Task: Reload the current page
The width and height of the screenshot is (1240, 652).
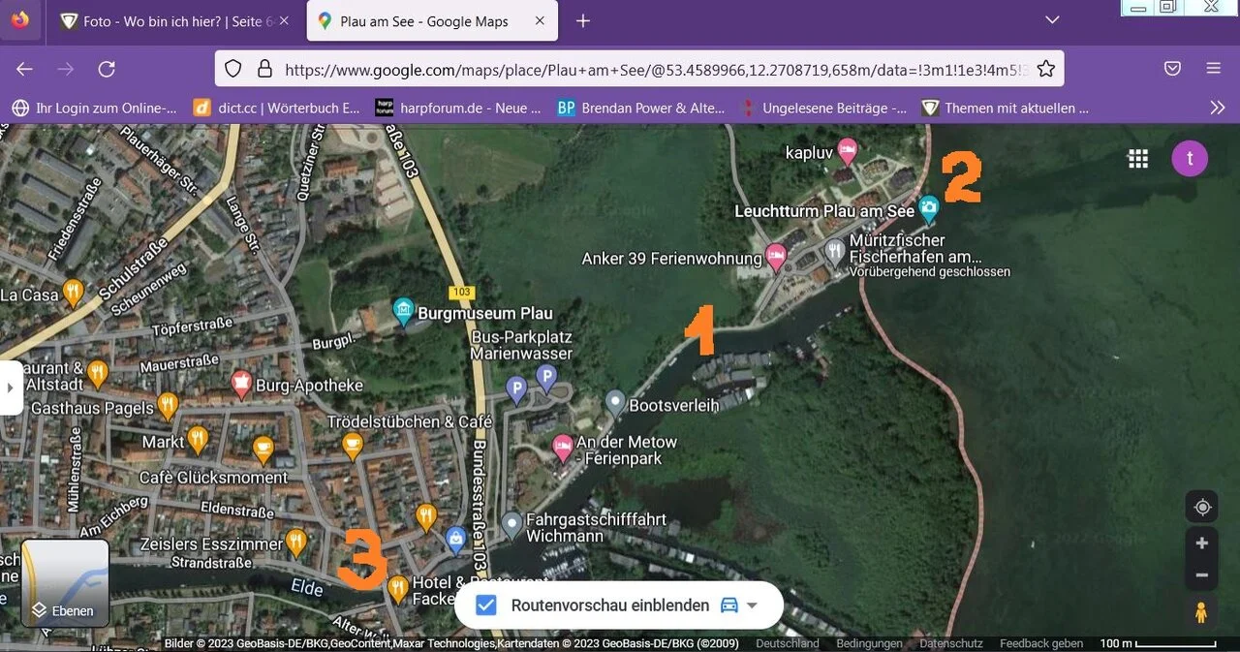Action: 108,69
